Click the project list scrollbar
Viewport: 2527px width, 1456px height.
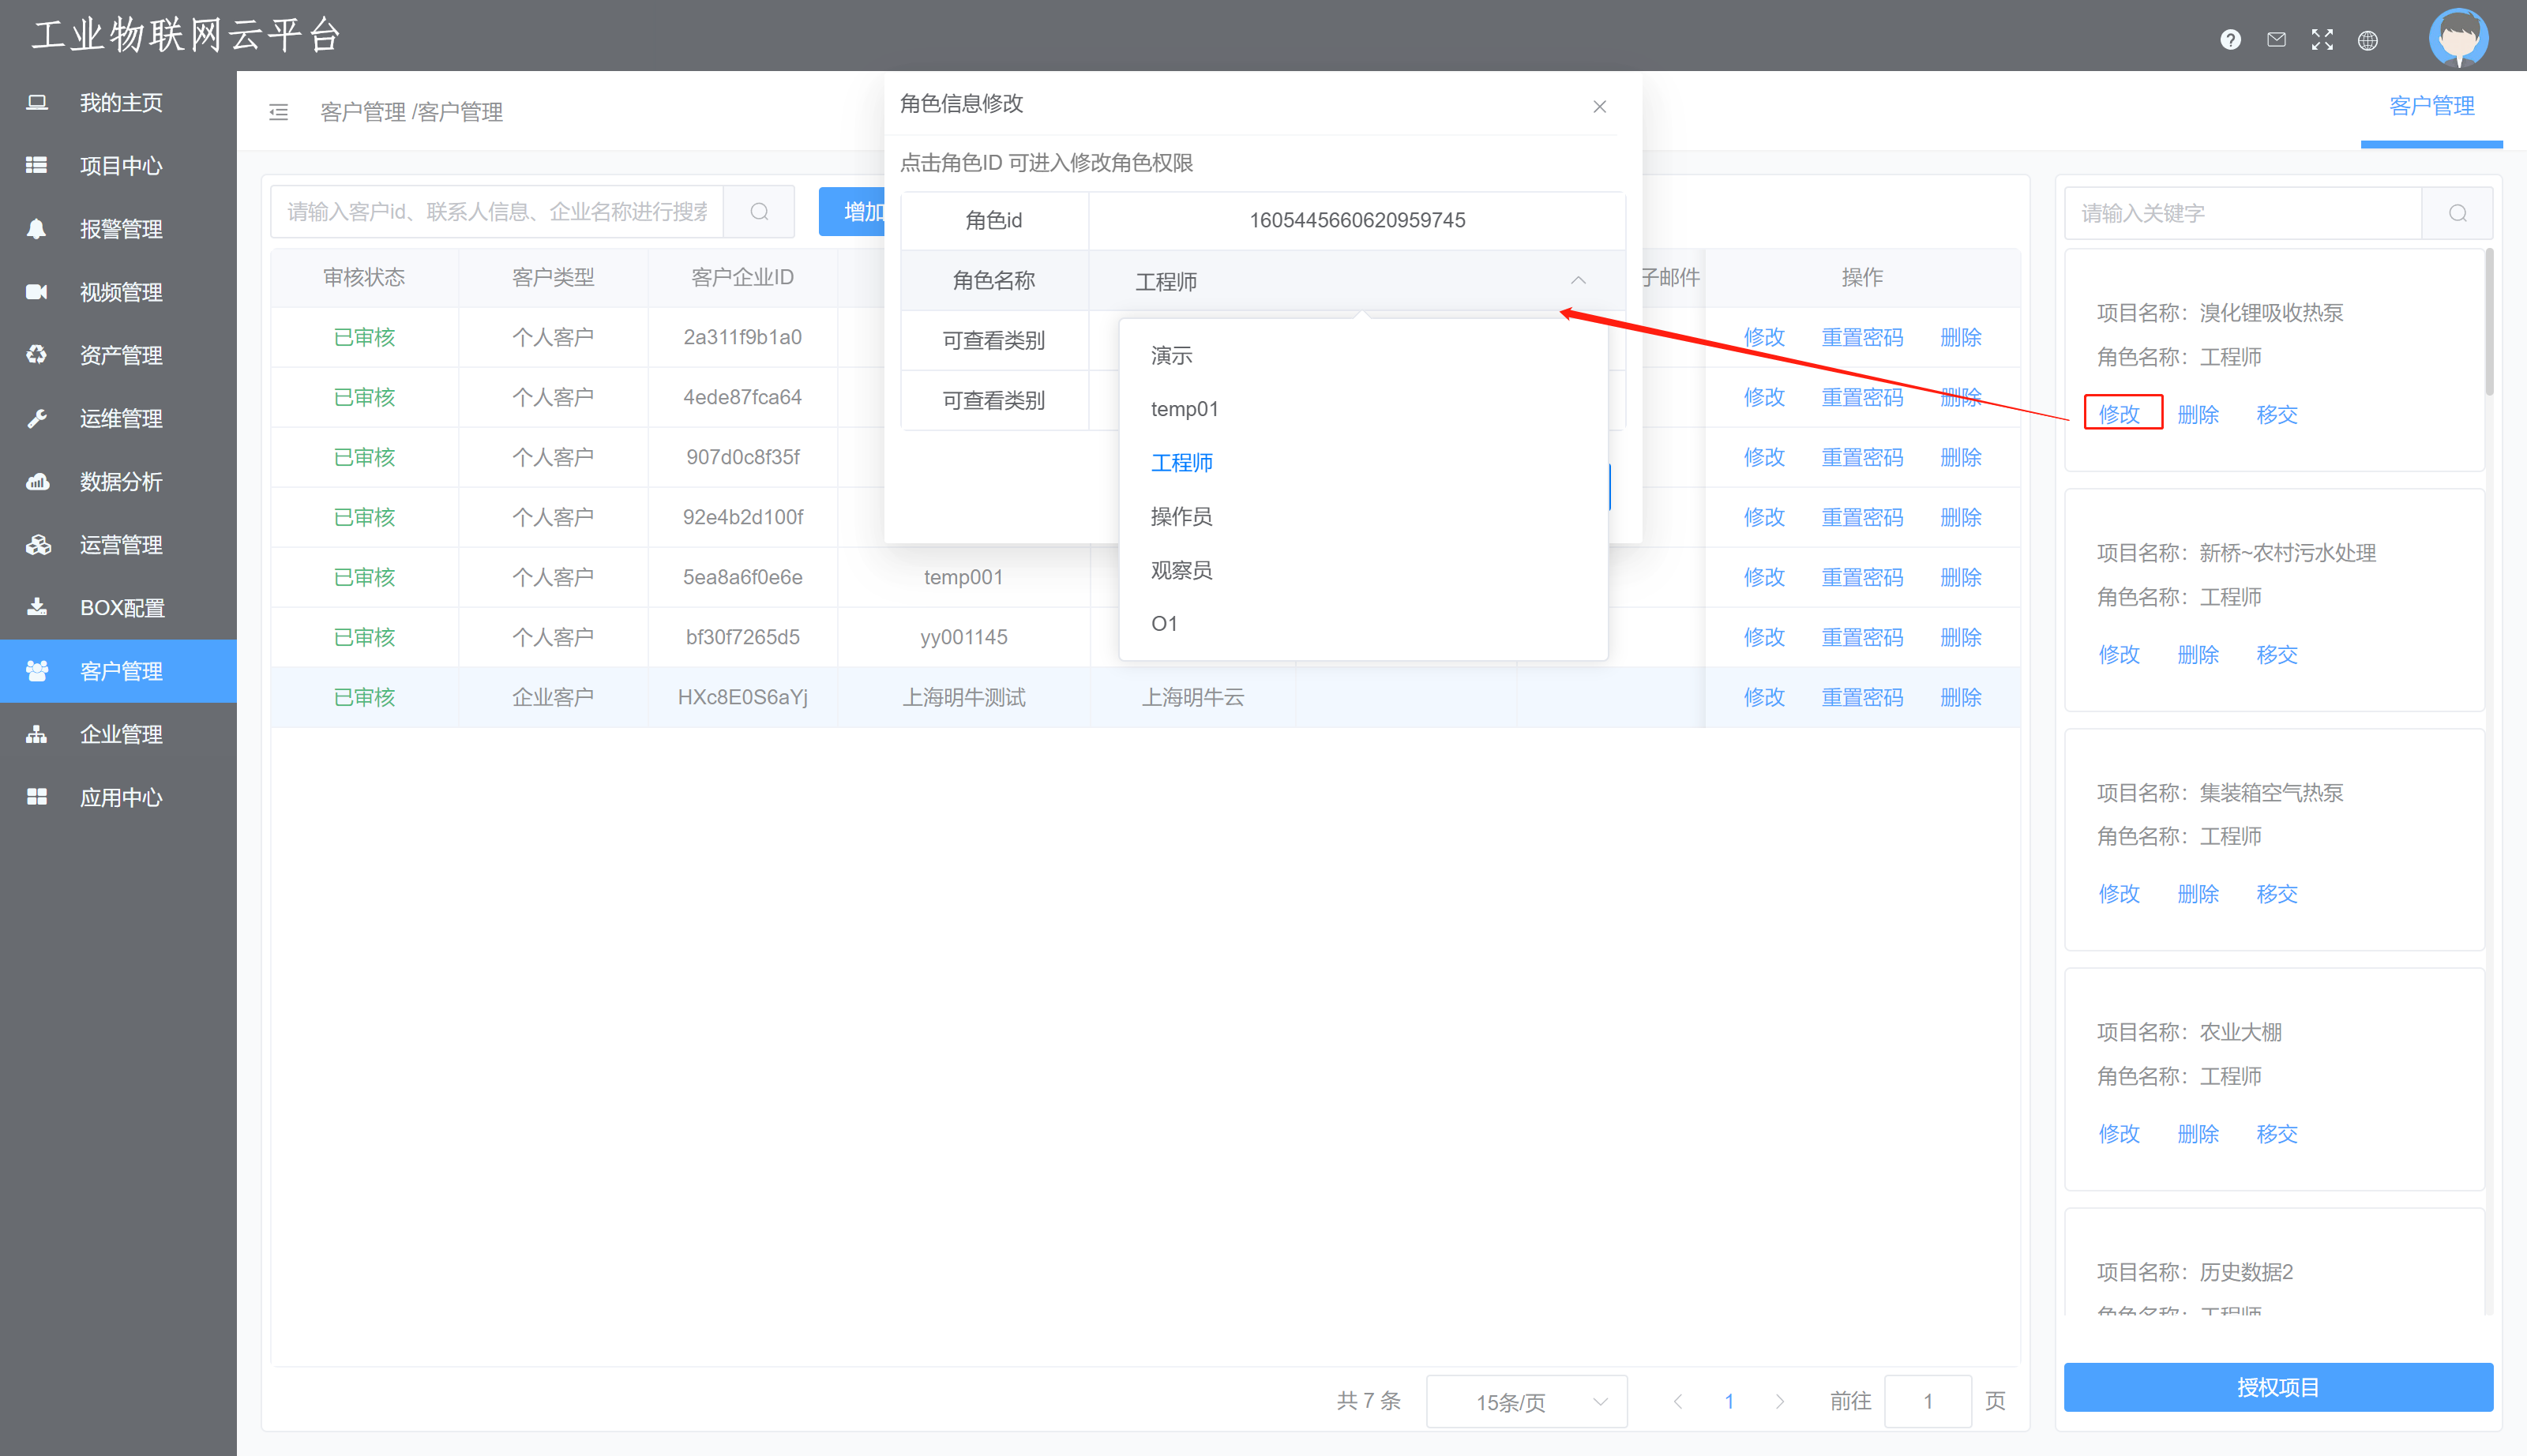point(2489,322)
